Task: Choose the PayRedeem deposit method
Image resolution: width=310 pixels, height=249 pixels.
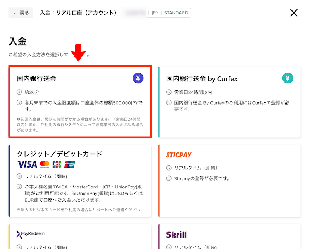Action: click(80, 236)
